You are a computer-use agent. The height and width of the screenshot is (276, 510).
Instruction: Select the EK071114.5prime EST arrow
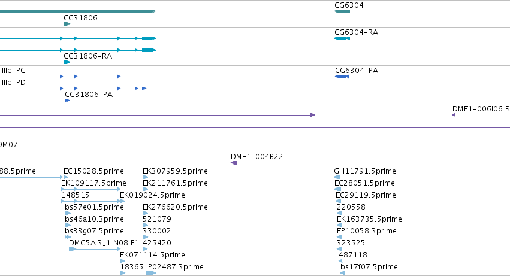(x=122, y=261)
